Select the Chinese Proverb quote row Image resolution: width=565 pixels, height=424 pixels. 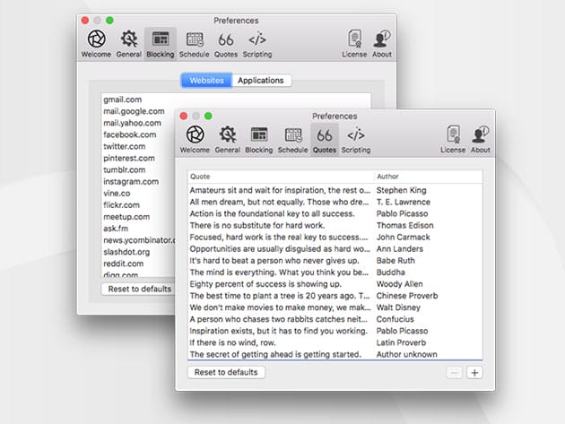335,296
